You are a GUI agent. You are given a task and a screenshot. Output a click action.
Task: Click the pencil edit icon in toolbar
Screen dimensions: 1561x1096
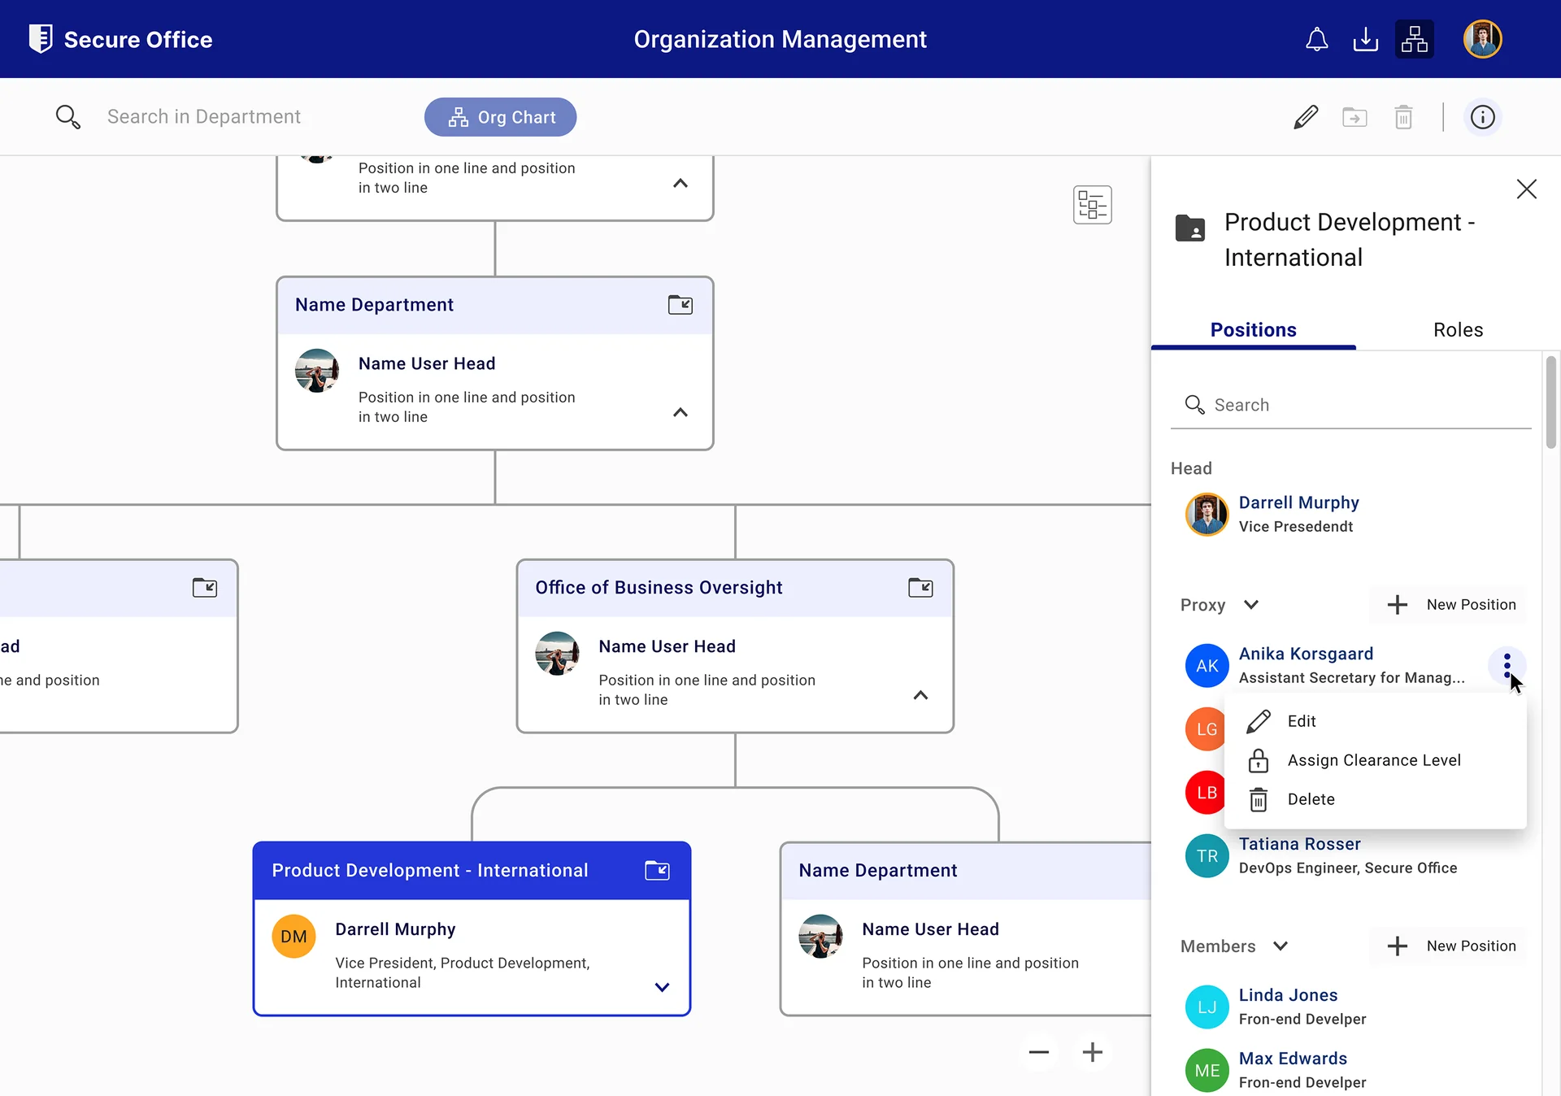[1306, 117]
